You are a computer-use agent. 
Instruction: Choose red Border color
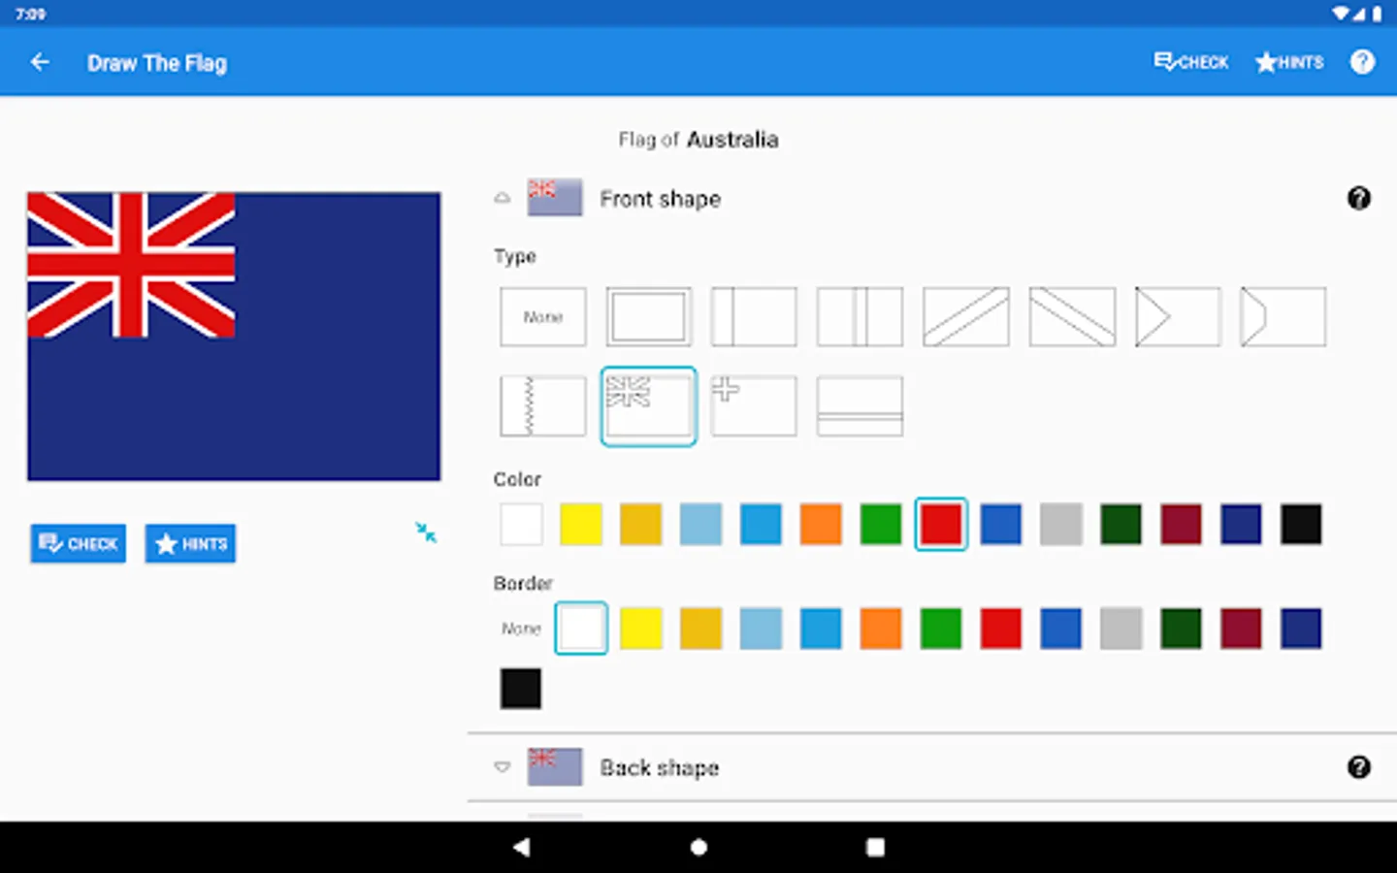coord(1001,629)
